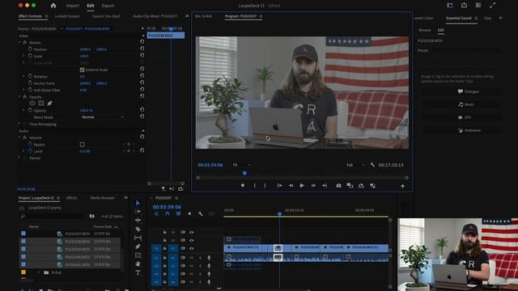Switch to the Import workspace tab
The height and width of the screenshot is (291, 518).
(x=72, y=6)
